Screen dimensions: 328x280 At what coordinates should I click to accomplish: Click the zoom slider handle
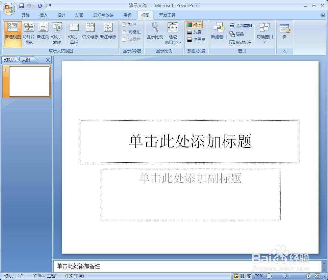(x=285, y=276)
